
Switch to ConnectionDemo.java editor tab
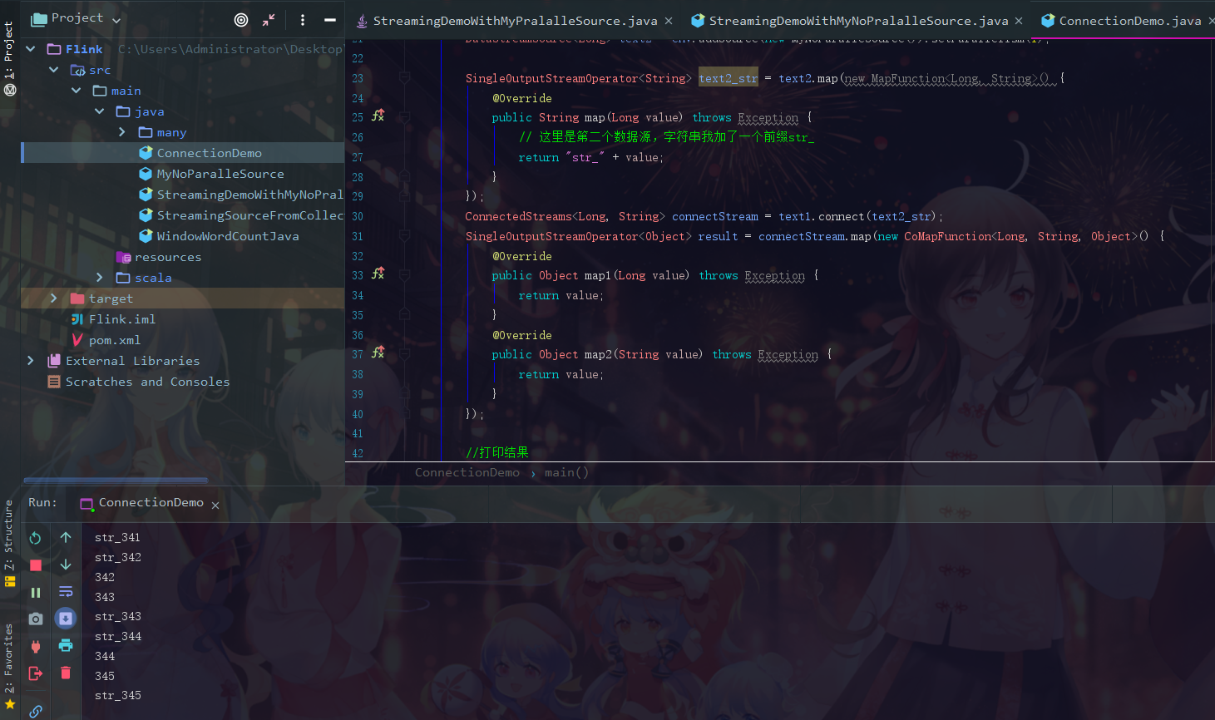pos(1129,21)
